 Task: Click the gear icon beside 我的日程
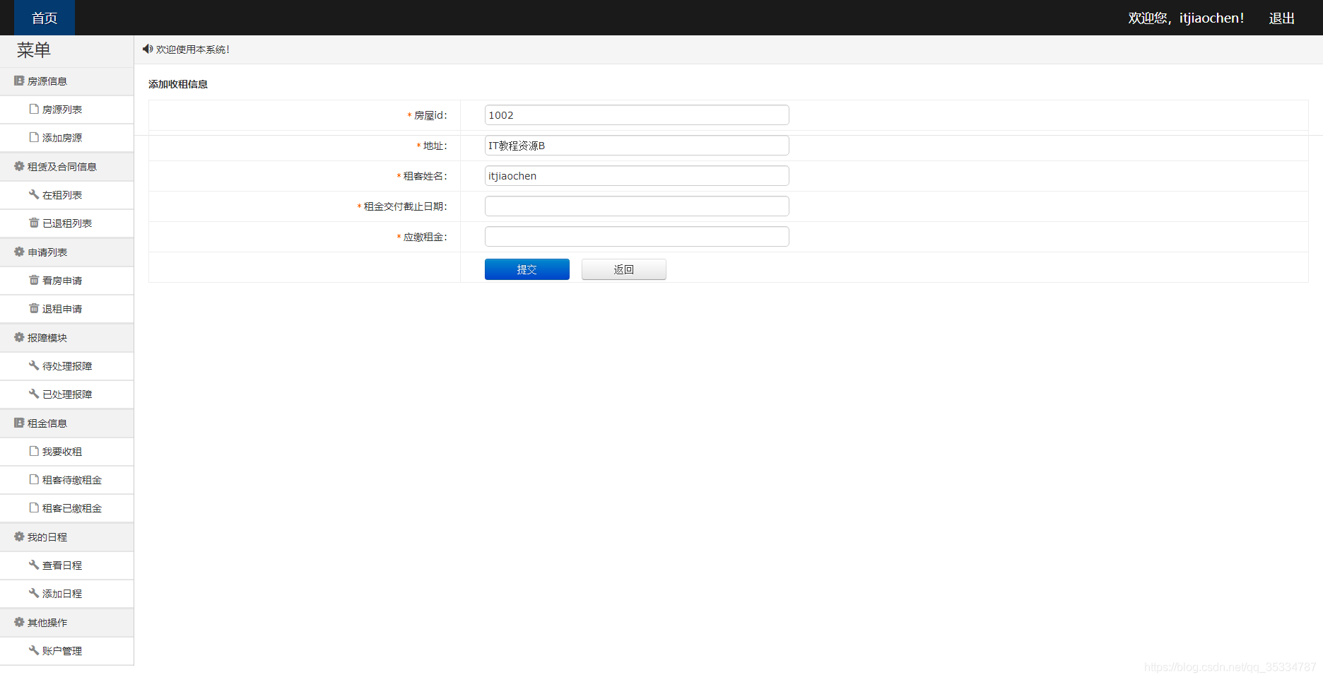(x=19, y=537)
